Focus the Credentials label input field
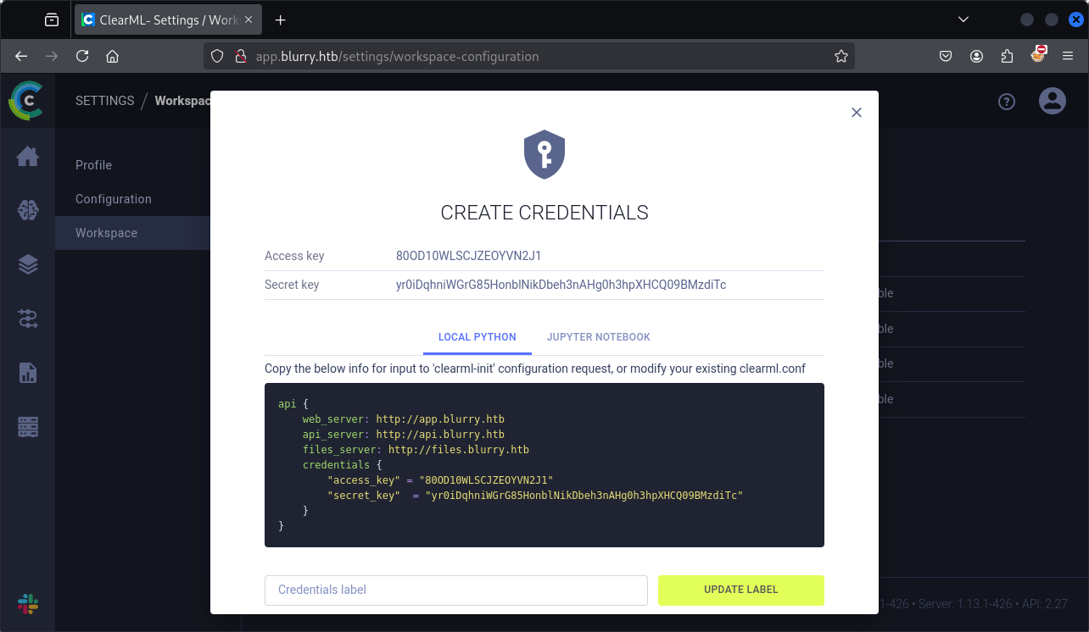Screen dimensions: 1089x632 tap(456, 590)
